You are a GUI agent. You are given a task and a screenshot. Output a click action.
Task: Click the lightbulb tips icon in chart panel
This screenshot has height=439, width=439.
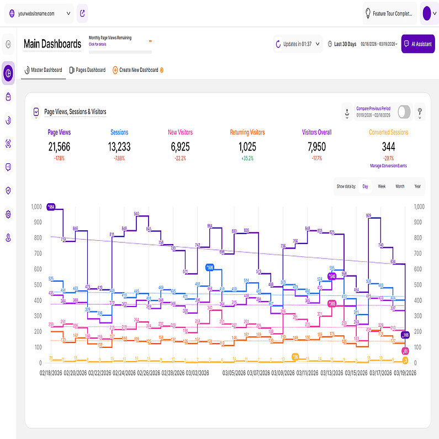(x=419, y=112)
